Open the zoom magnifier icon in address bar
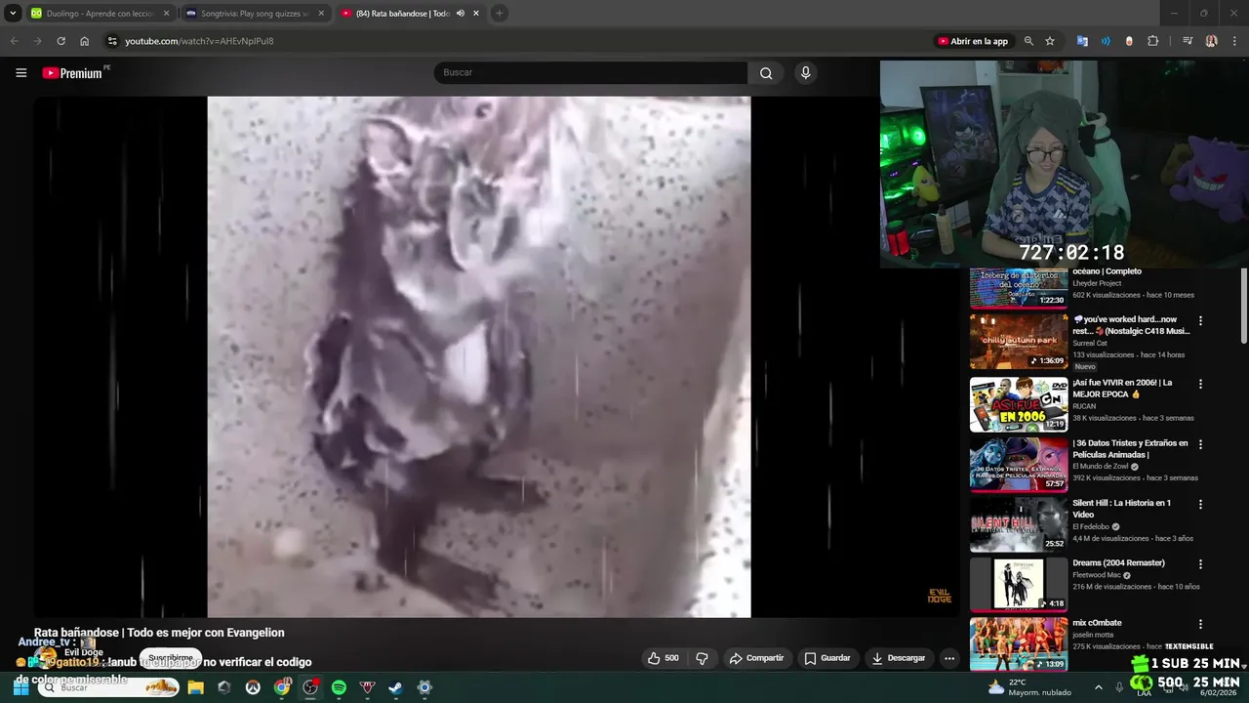This screenshot has height=703, width=1249. point(1028,41)
